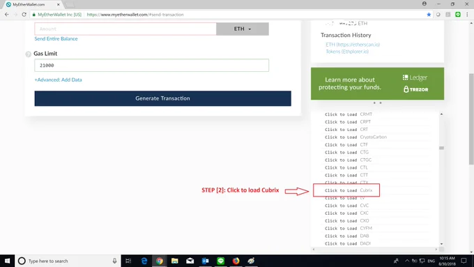Open the taskbar clock showing 10:15 AM
The height and width of the screenshot is (267, 474).
447,261
